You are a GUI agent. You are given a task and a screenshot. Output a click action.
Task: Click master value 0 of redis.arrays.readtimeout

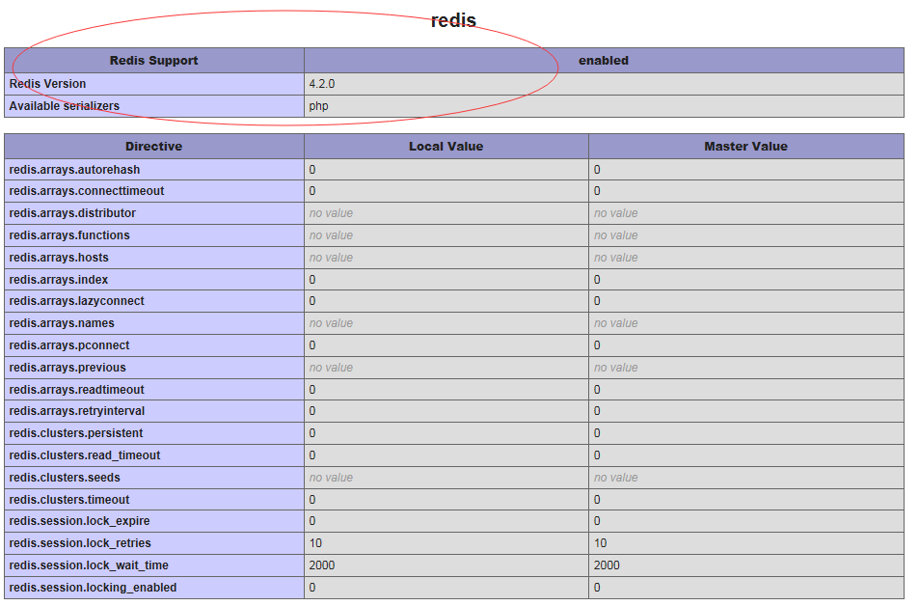(x=597, y=390)
